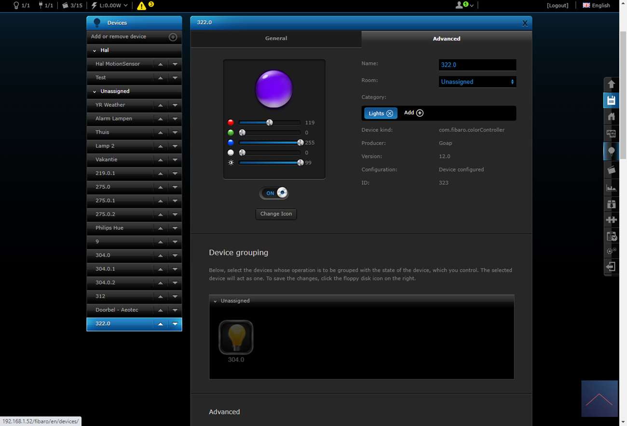Open the Room dropdown showing Unassigned
Image resolution: width=627 pixels, height=426 pixels.
click(477, 82)
